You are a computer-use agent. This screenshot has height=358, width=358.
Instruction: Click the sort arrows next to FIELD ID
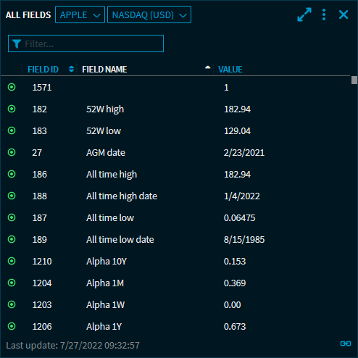pyautogui.click(x=71, y=69)
